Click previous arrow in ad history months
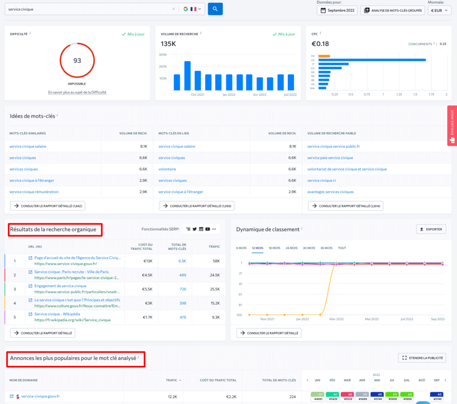 307,380
